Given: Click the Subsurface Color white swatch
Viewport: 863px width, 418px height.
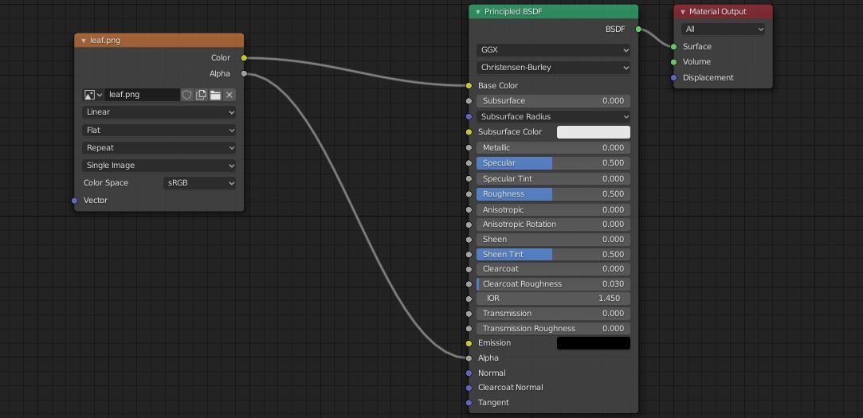Looking at the screenshot, I should coord(594,132).
